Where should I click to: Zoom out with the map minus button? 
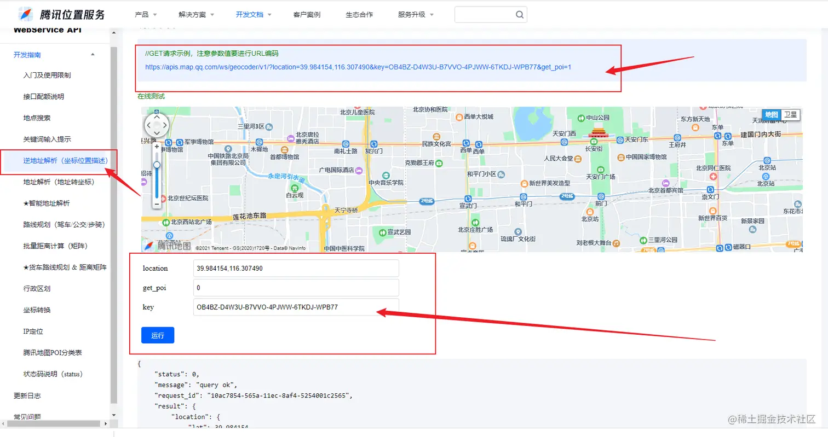tap(157, 204)
